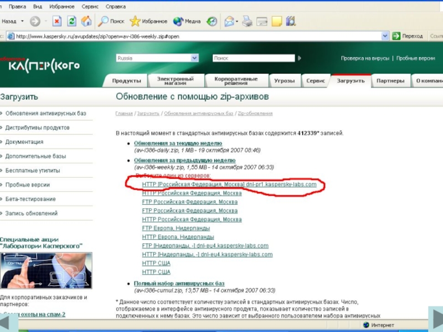Open the Избранное menu in menu bar
This screenshot has height=332, width=443.
[x=62, y=7]
